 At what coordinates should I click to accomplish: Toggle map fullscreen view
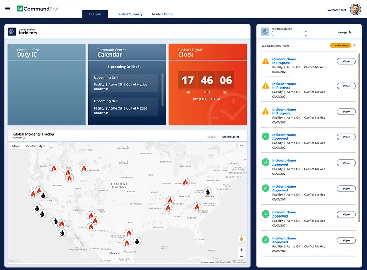click(242, 146)
